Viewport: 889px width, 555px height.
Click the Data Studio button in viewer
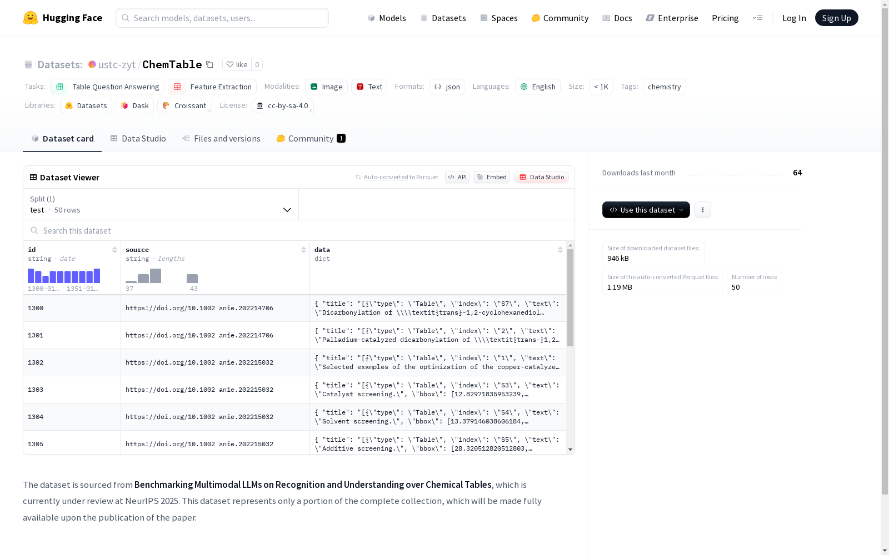pos(541,177)
